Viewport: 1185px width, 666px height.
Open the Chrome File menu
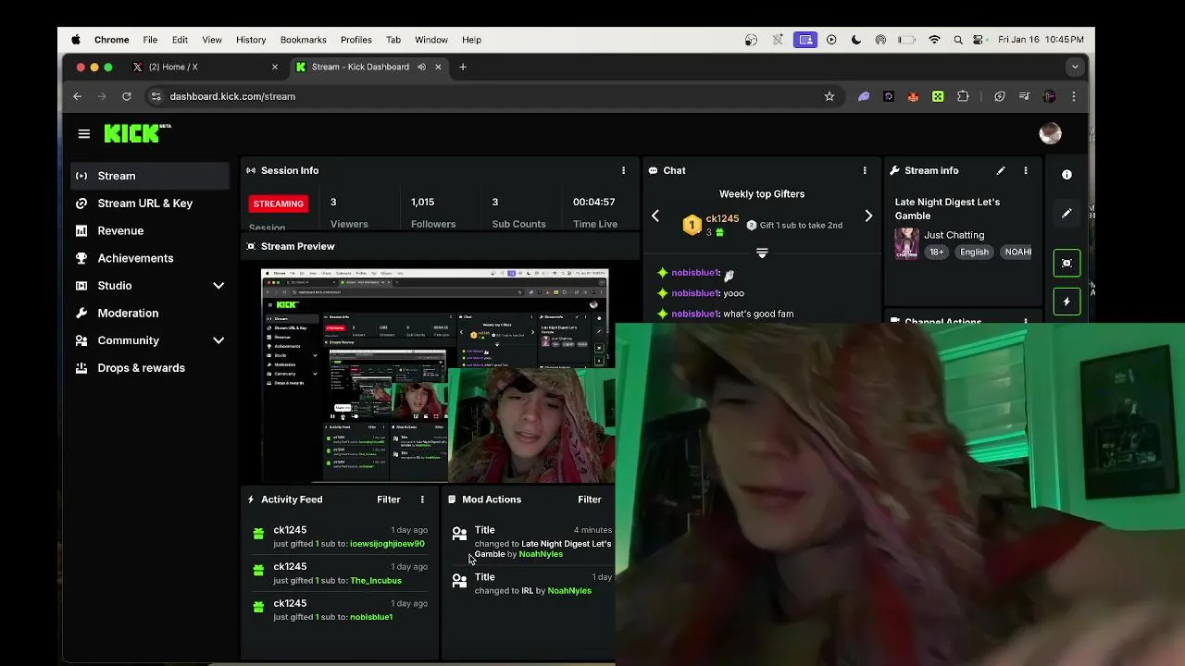(150, 40)
